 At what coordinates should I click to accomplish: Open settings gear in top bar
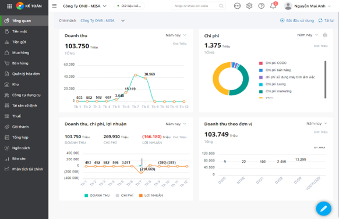pyautogui.click(x=249, y=6)
